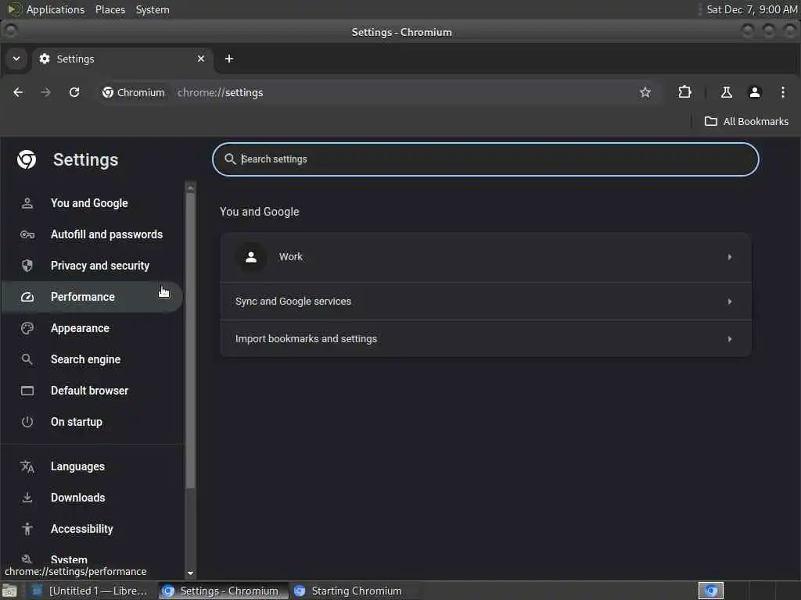Bookmark this page with the star icon

coord(645,92)
